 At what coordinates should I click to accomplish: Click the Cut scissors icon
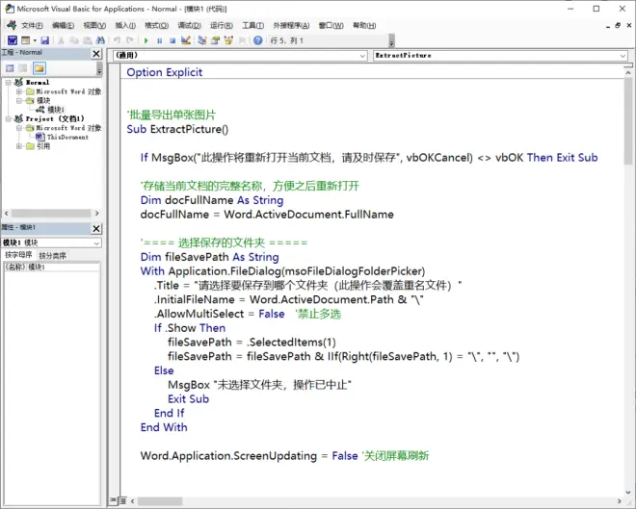click(x=61, y=40)
